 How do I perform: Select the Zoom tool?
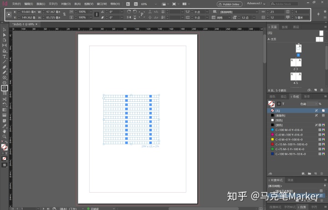point(5,136)
